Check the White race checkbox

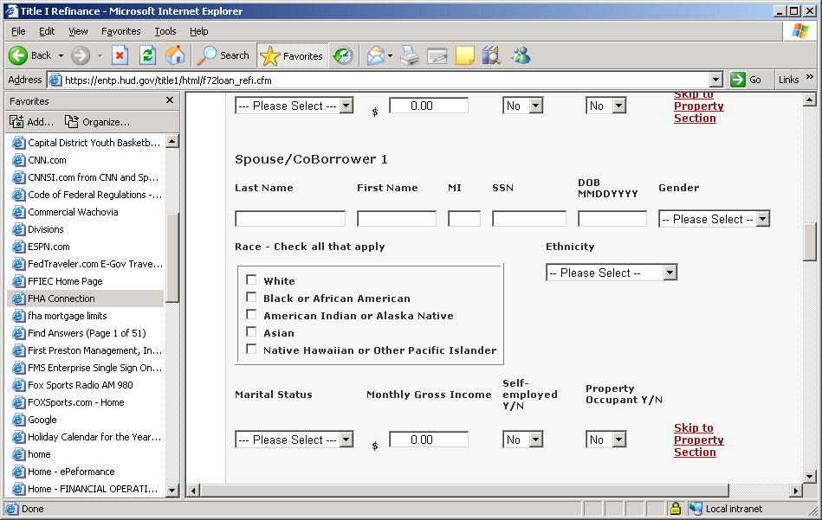coord(251,280)
